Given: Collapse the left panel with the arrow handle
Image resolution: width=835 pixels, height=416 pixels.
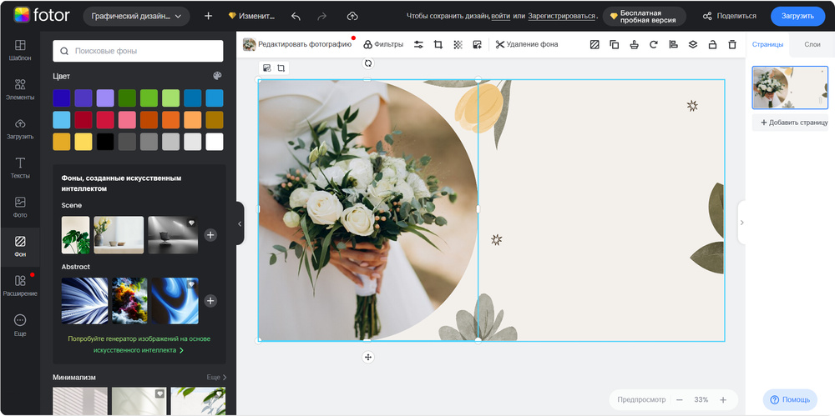Looking at the screenshot, I should pos(240,223).
